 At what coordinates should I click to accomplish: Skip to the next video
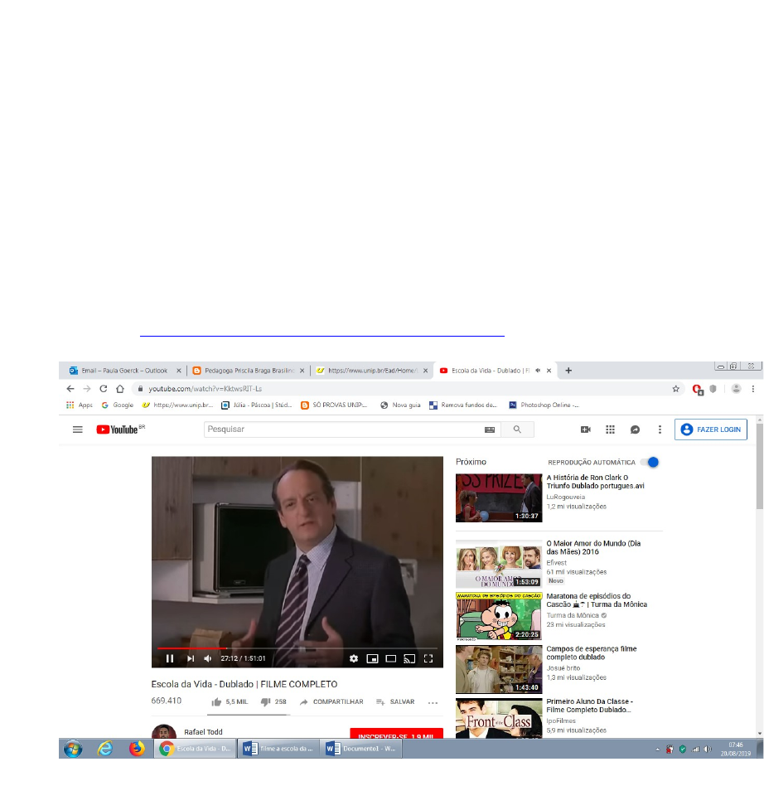click(191, 658)
